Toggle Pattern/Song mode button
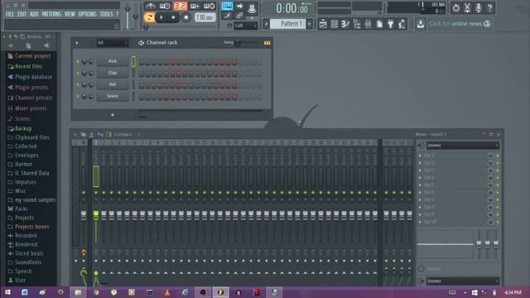Viewport: 530px width, 298px height. pos(149,17)
